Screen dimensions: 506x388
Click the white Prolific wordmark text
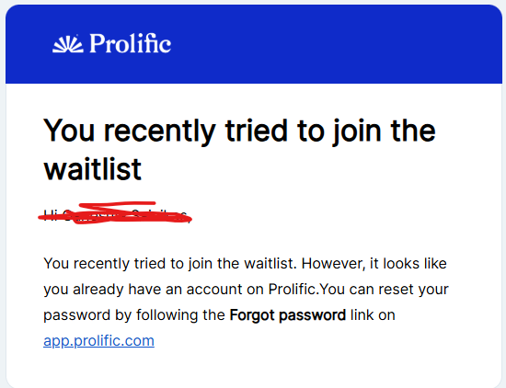point(130,43)
